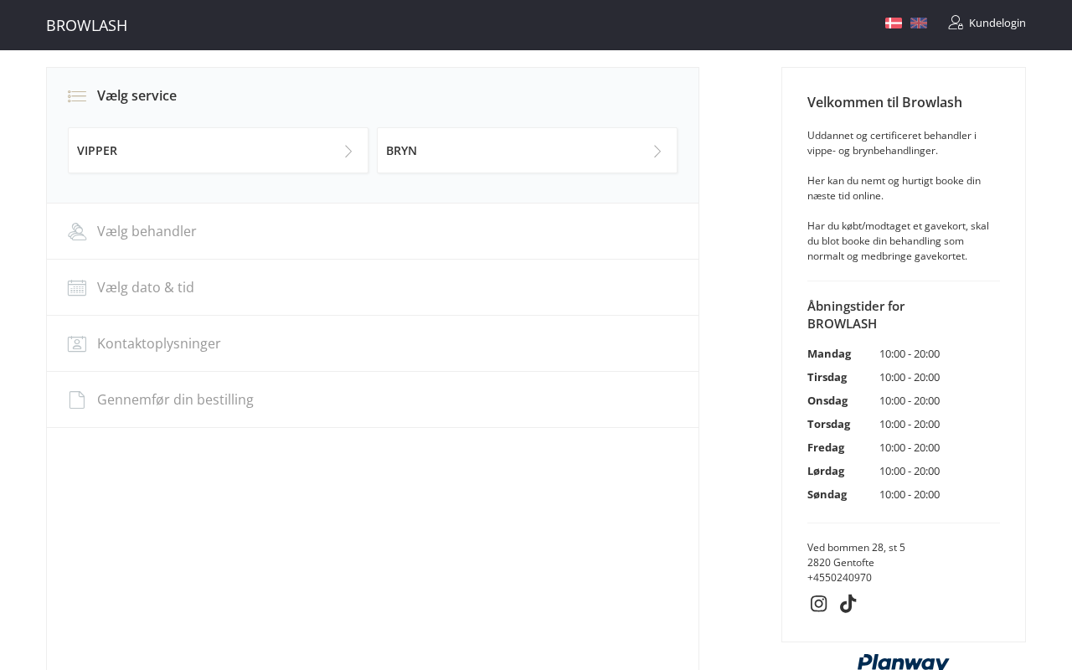The height and width of the screenshot is (670, 1072).
Task: Switch language with the English flag
Action: click(x=919, y=23)
